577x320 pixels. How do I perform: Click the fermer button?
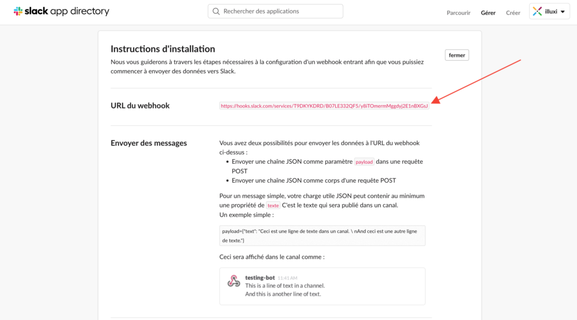[x=456, y=55]
